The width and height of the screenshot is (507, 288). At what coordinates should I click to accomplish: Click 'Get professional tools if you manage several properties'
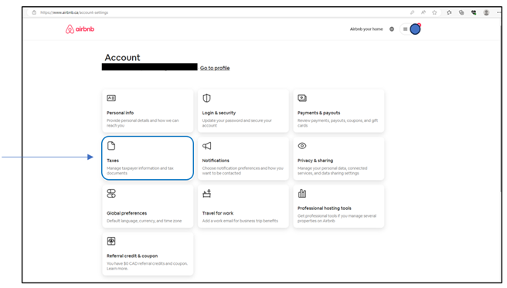(x=337, y=219)
